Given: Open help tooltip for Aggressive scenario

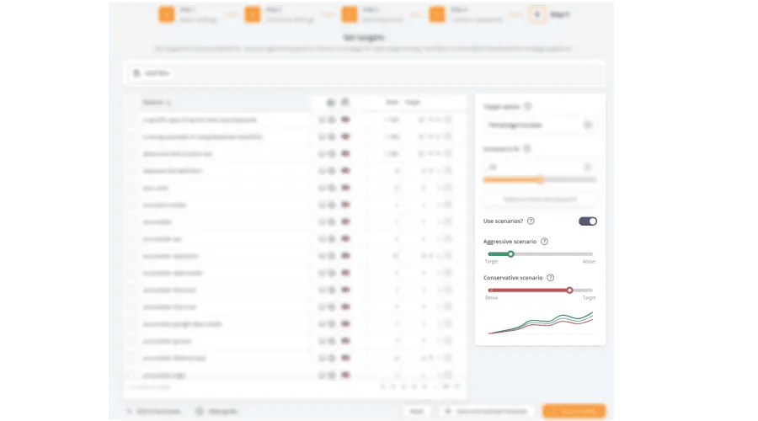Looking at the screenshot, I should (x=544, y=241).
